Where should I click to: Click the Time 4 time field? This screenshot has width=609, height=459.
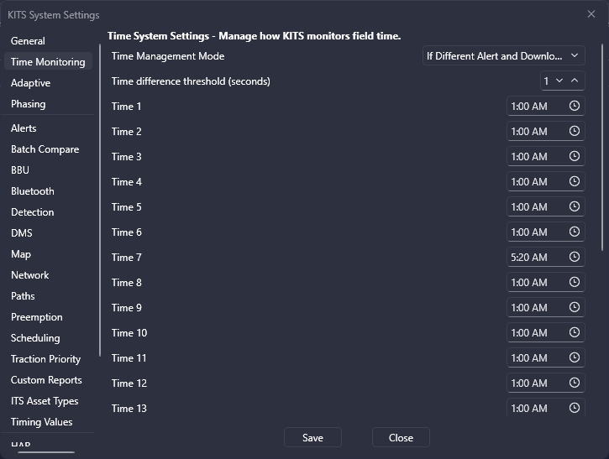[546, 181]
